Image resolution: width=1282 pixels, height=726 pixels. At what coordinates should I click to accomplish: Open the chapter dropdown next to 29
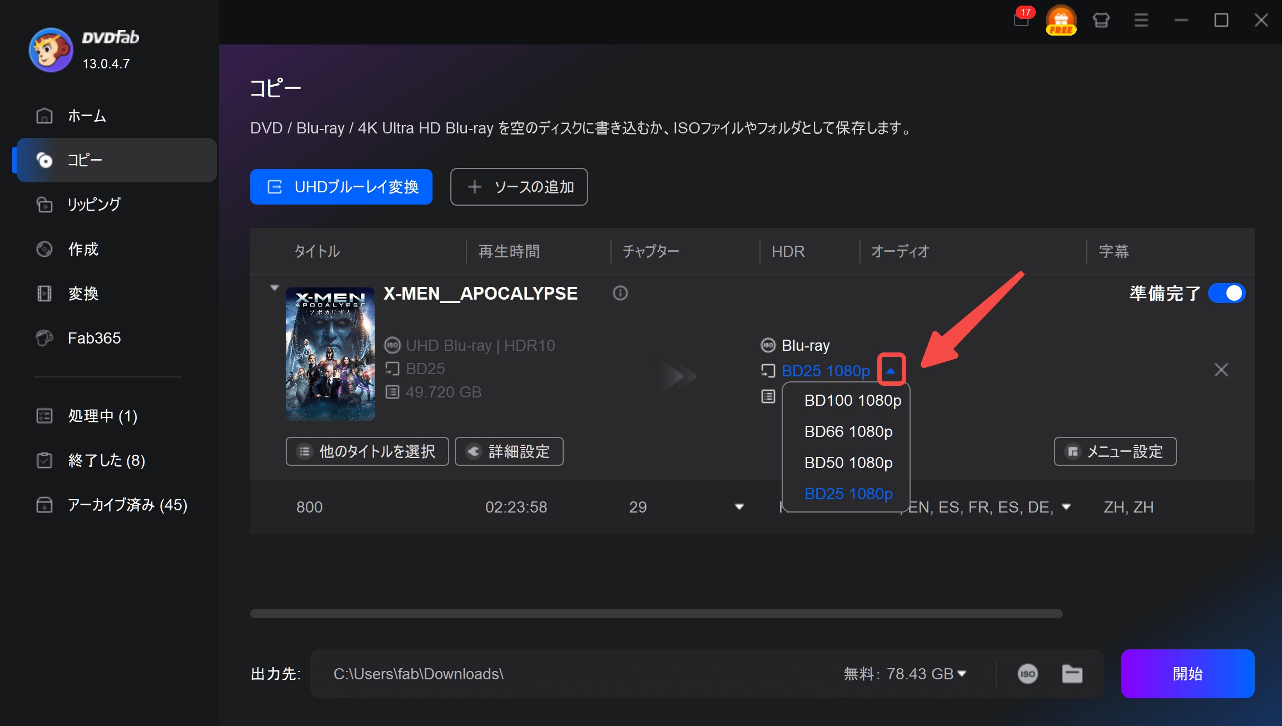(739, 506)
